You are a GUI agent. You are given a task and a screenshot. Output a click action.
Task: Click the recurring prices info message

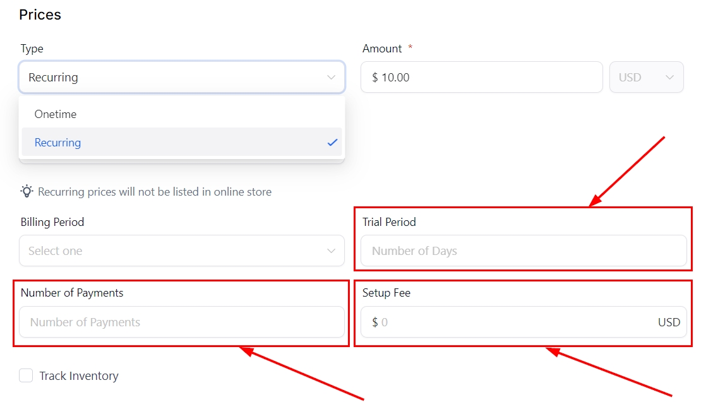click(x=155, y=192)
